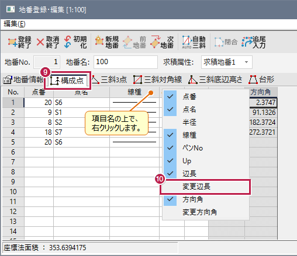
Task: Click point number 8 cell
Action: point(39,122)
